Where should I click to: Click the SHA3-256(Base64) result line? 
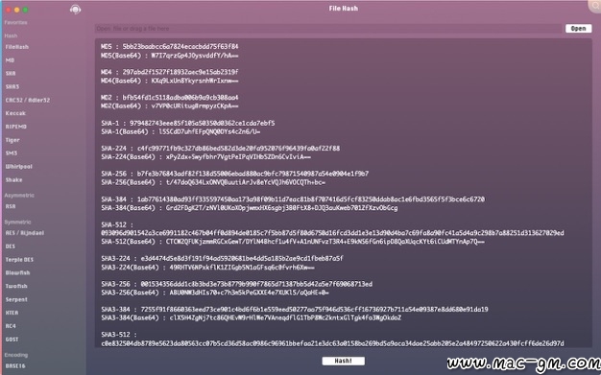click(x=215, y=293)
